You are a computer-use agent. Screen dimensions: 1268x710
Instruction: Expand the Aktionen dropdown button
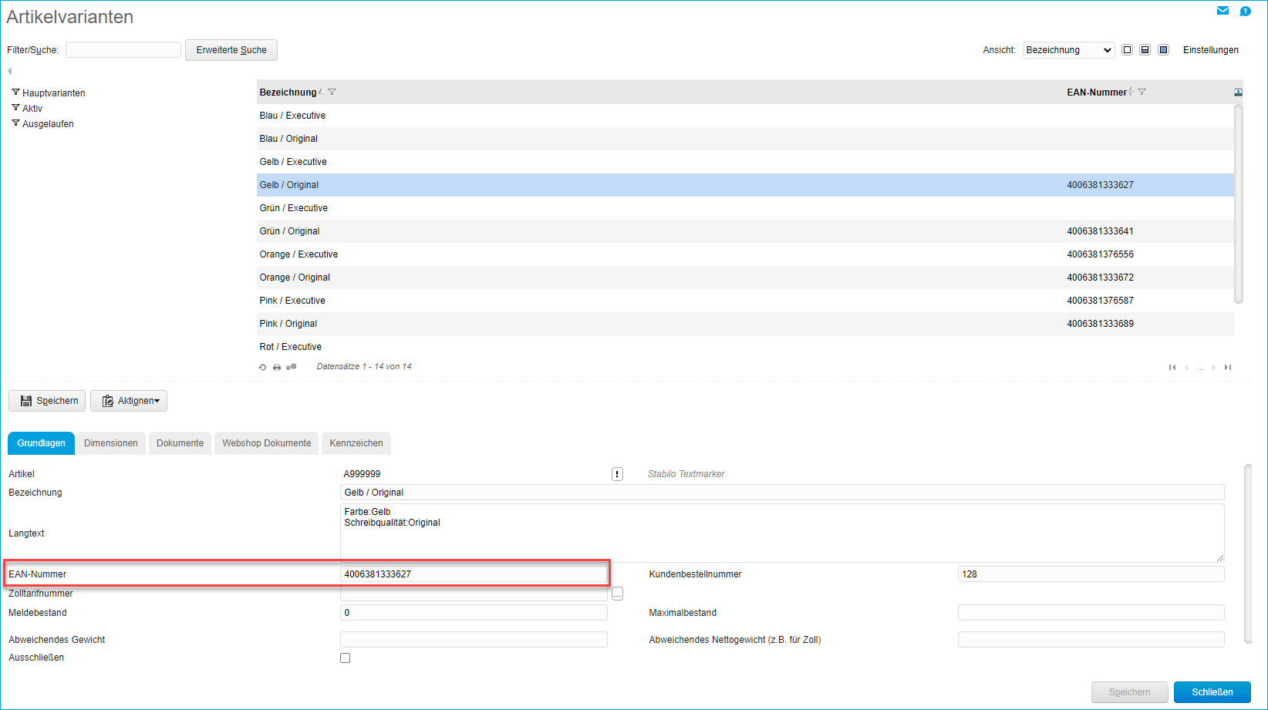[x=129, y=401]
